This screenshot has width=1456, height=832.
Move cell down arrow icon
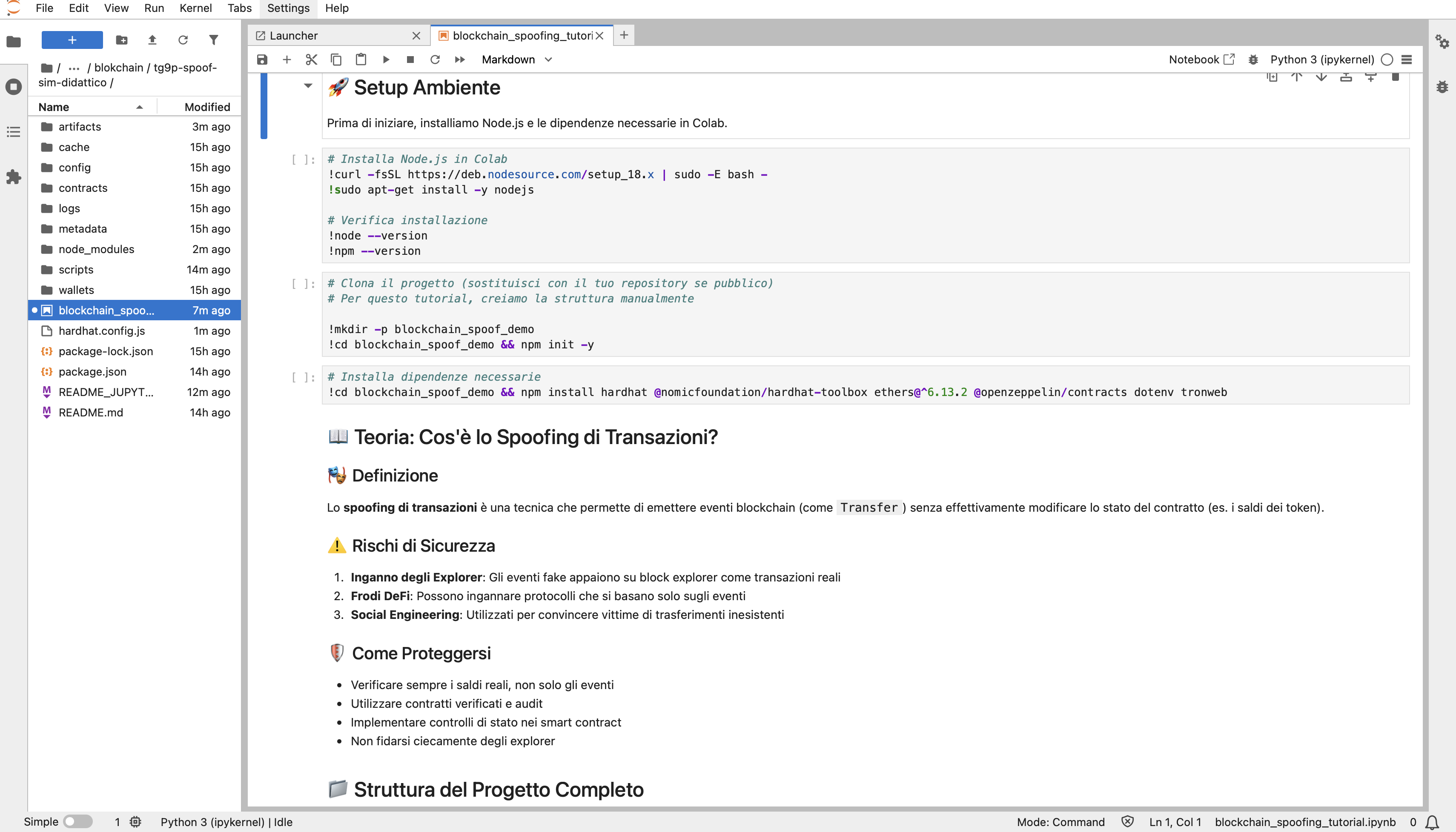(1321, 77)
